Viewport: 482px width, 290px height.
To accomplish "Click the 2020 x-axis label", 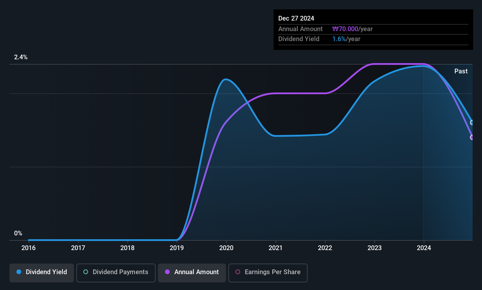I will (x=226, y=248).
